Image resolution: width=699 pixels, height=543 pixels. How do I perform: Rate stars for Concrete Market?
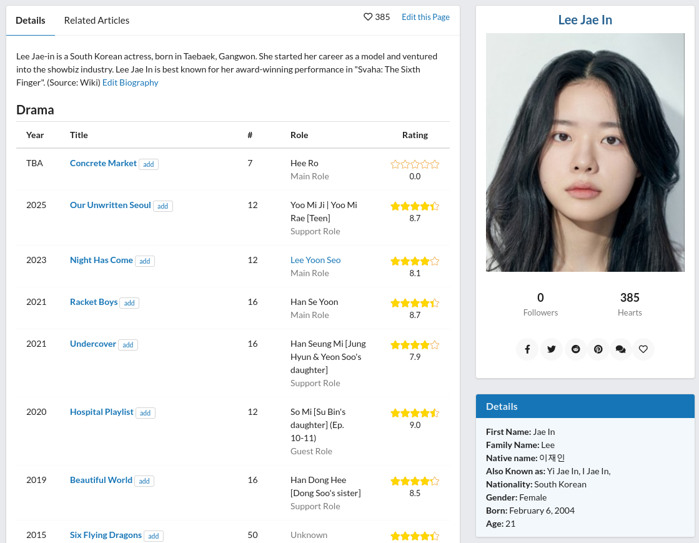coord(415,164)
